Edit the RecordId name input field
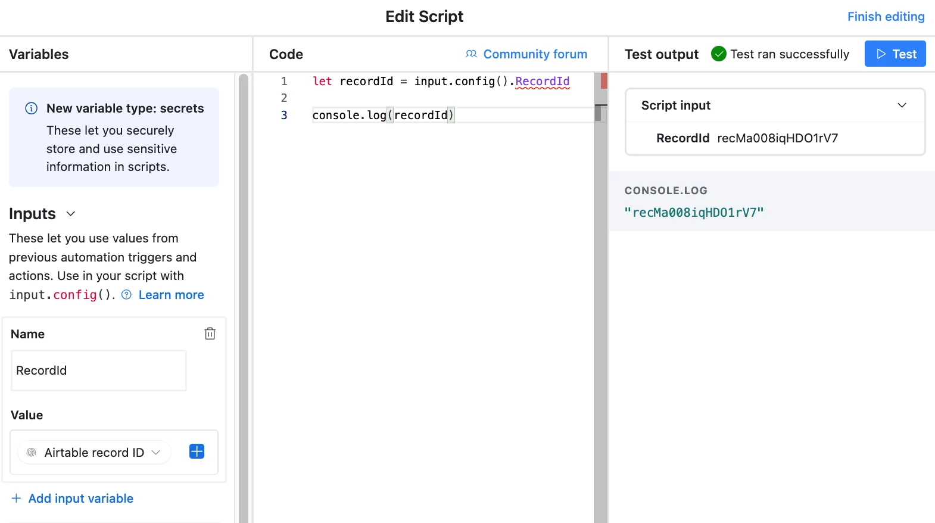 click(x=99, y=371)
